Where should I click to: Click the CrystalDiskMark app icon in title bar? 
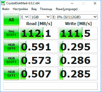click(3, 3)
